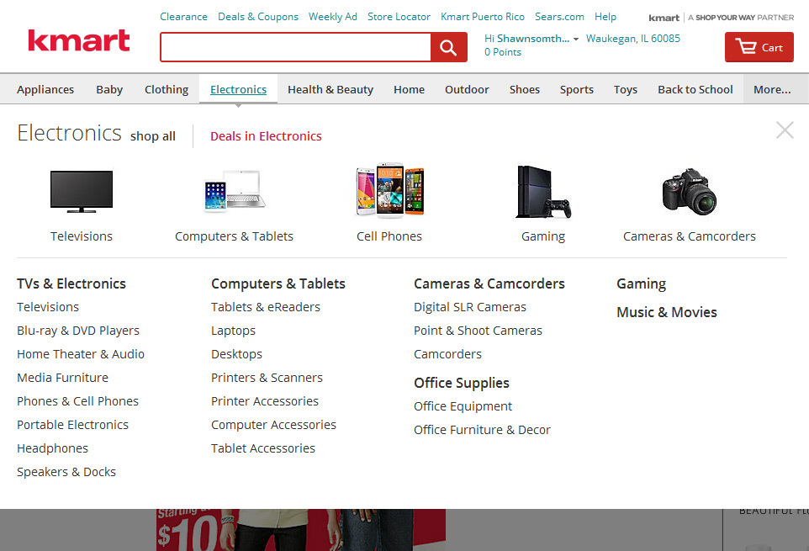This screenshot has height=551, width=809.
Task: Browse Speakers & Docks
Action: point(66,472)
